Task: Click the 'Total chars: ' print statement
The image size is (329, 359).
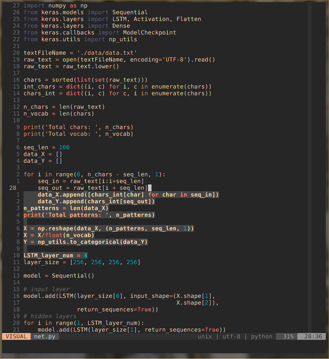Action: tap(78, 127)
